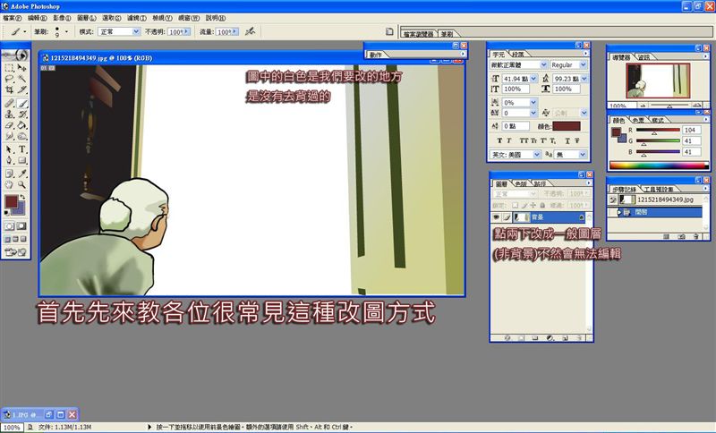This screenshot has width=716, height=433.
Task: Click the R value field showing 104
Action: [691, 130]
